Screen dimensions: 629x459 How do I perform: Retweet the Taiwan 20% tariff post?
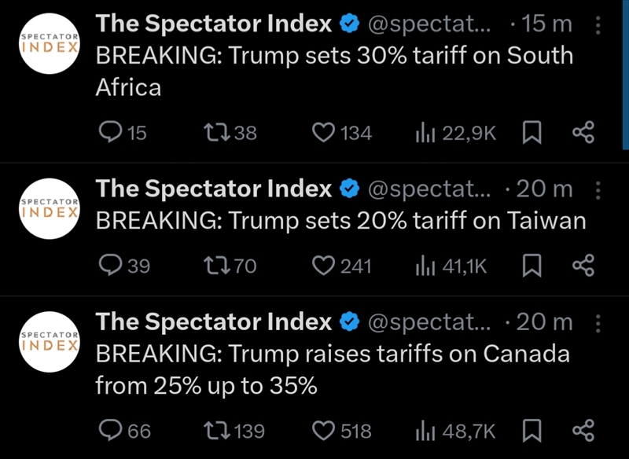[x=215, y=266]
